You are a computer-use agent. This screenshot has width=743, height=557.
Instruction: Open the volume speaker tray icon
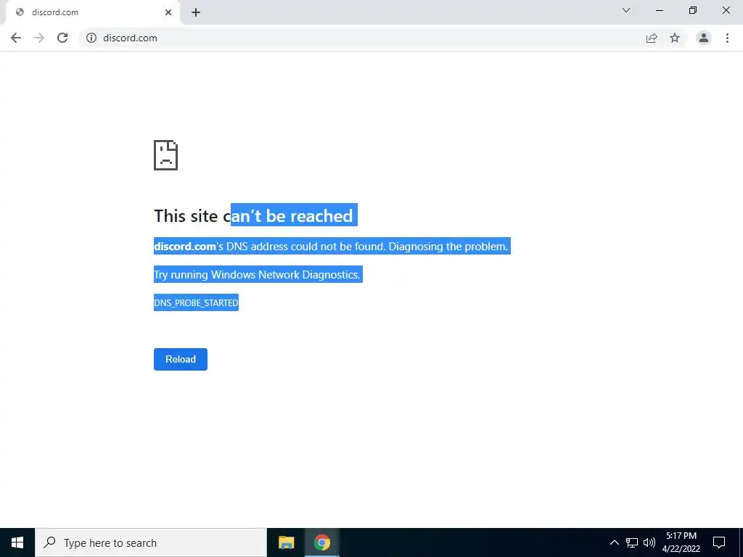(649, 542)
